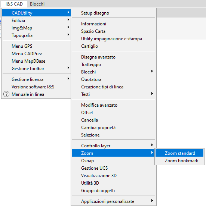Open the Zoom standard submenu entry
206x207 pixels.
click(179, 153)
